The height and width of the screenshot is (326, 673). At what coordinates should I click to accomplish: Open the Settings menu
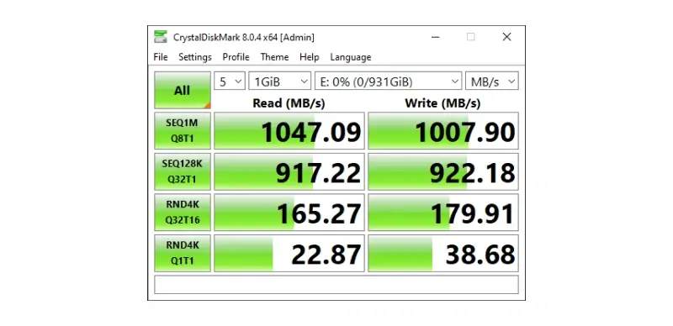coord(195,57)
